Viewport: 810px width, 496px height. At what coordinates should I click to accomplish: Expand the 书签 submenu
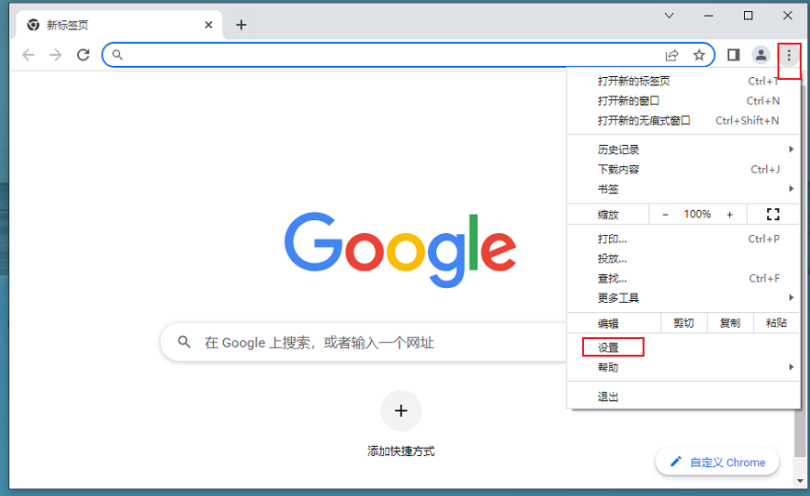coord(683,189)
